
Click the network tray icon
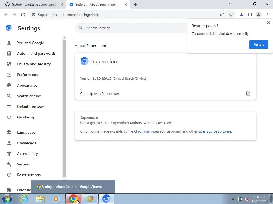coord(240,199)
